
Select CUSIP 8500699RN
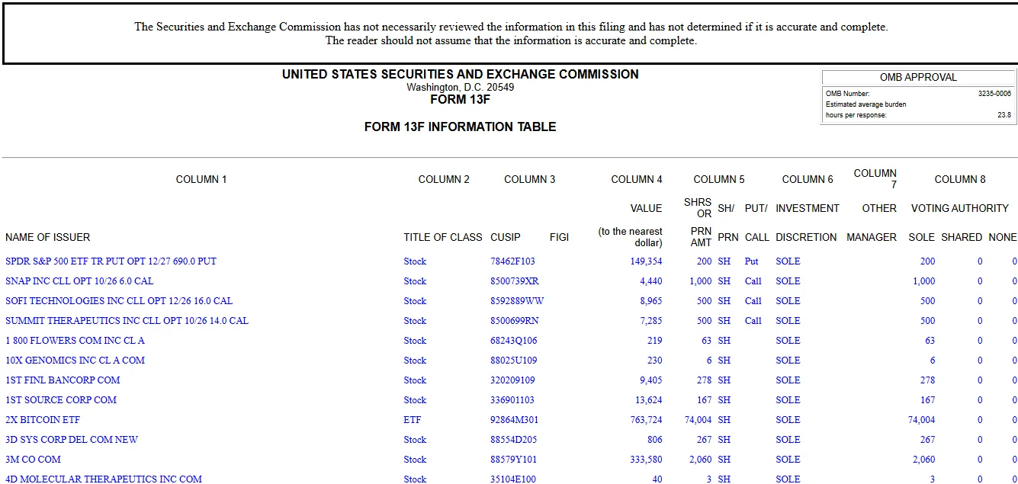tap(515, 321)
